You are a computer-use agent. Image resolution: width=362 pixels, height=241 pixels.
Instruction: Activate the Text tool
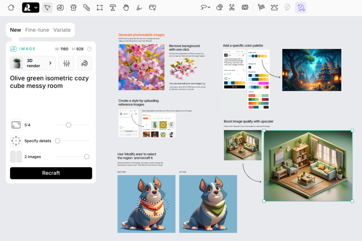pyautogui.click(x=113, y=7)
